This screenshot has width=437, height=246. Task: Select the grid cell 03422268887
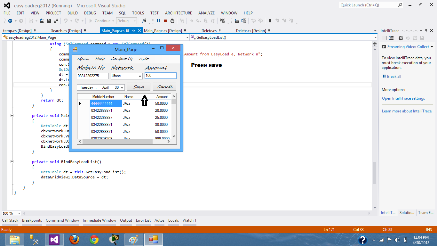click(106, 118)
